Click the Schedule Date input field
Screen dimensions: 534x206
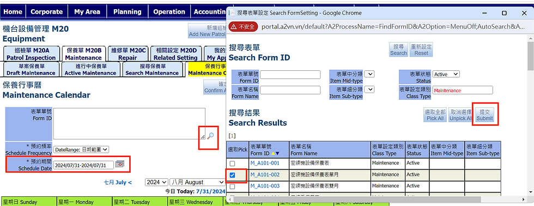(x=84, y=165)
